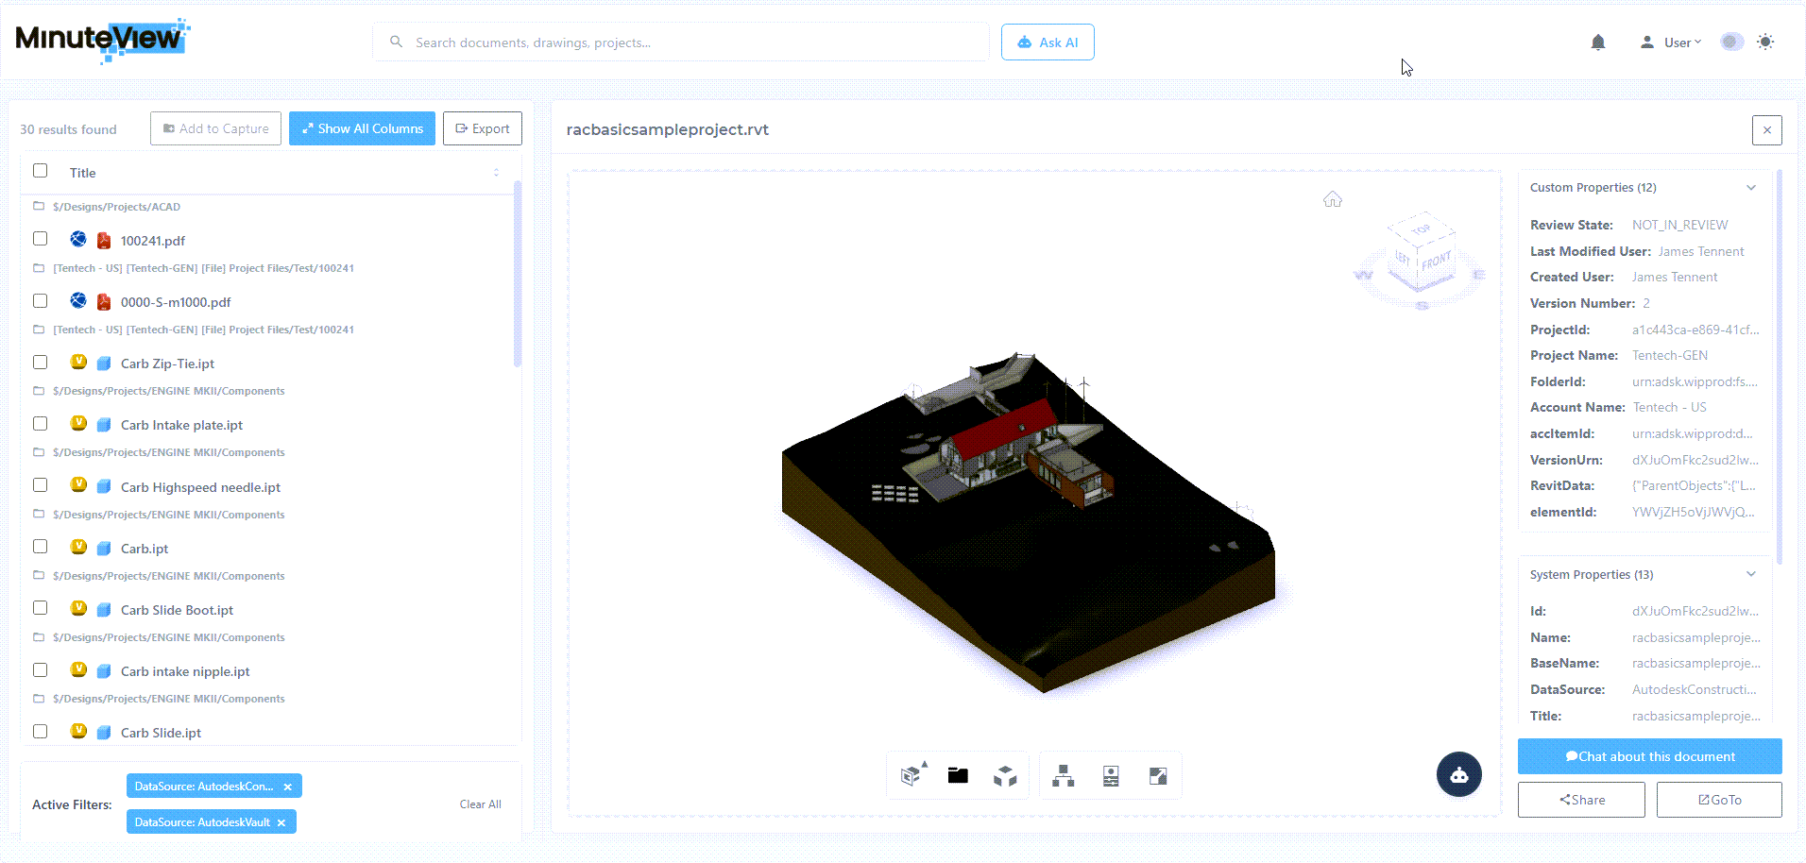Click the search documents input field

pyautogui.click(x=680, y=42)
